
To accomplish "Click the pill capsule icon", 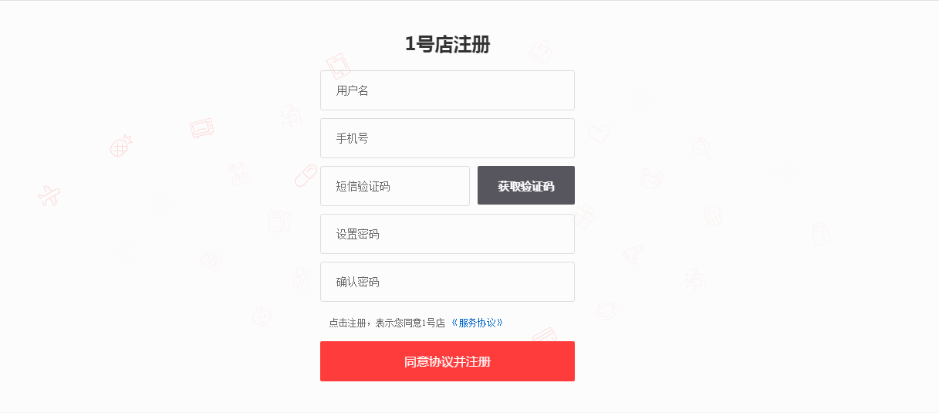I will tap(306, 175).
